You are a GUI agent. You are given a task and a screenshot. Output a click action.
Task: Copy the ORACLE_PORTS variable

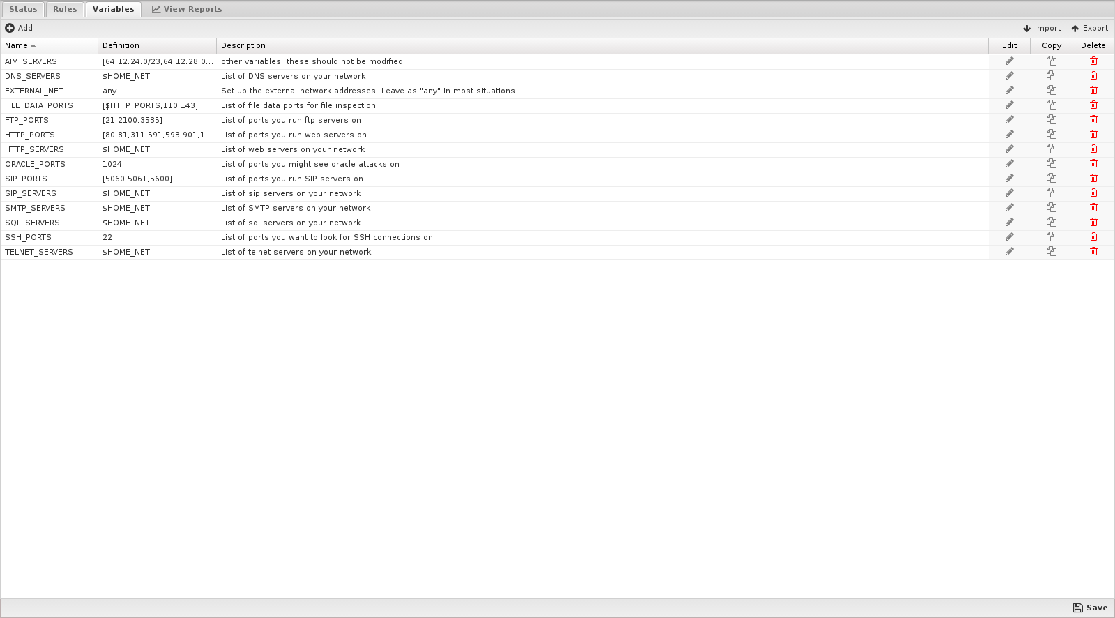(x=1051, y=164)
